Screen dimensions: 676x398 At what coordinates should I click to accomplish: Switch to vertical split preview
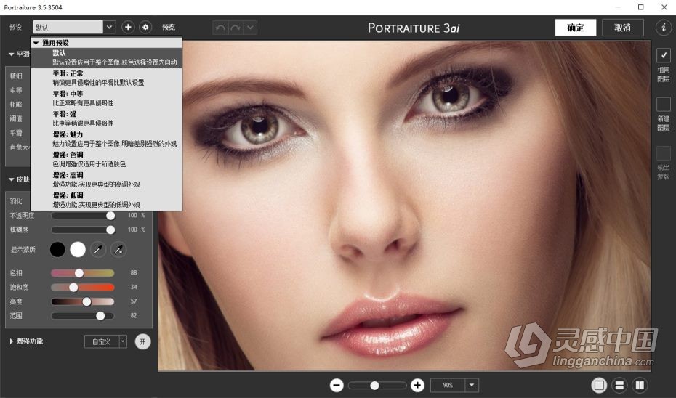coord(640,385)
